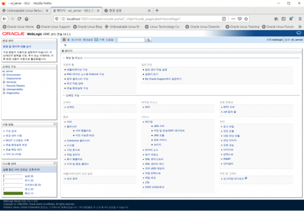
Task: Click the console search magnifier button
Action: click(x=149, y=40)
